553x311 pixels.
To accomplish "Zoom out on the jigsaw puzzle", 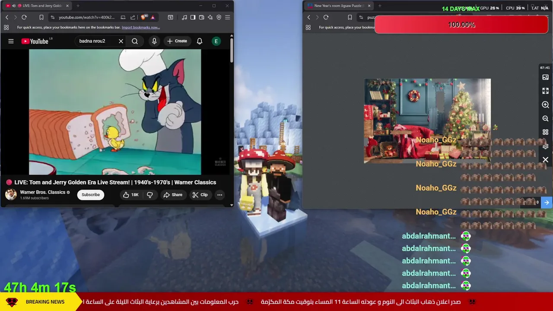I will [545, 118].
